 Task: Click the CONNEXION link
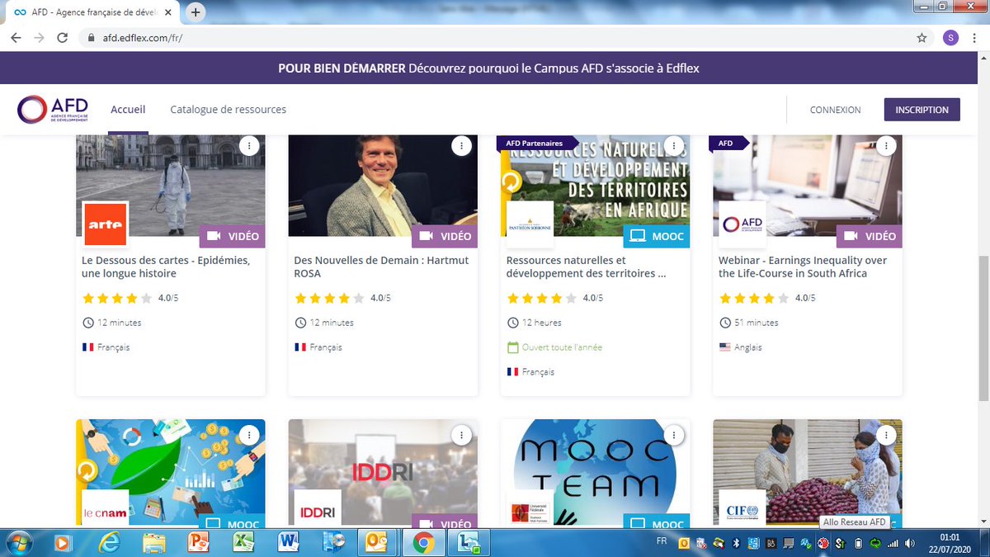835,110
